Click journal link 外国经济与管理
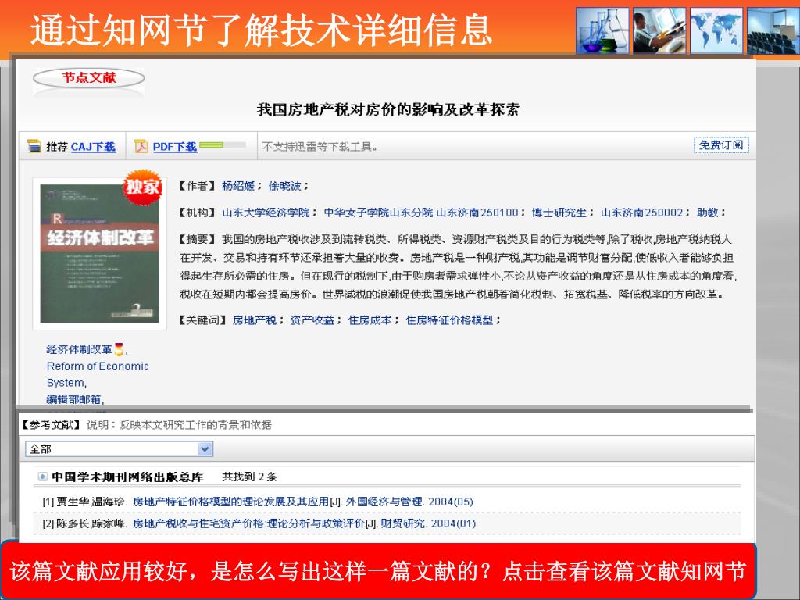The height and width of the screenshot is (600, 800). point(384,502)
